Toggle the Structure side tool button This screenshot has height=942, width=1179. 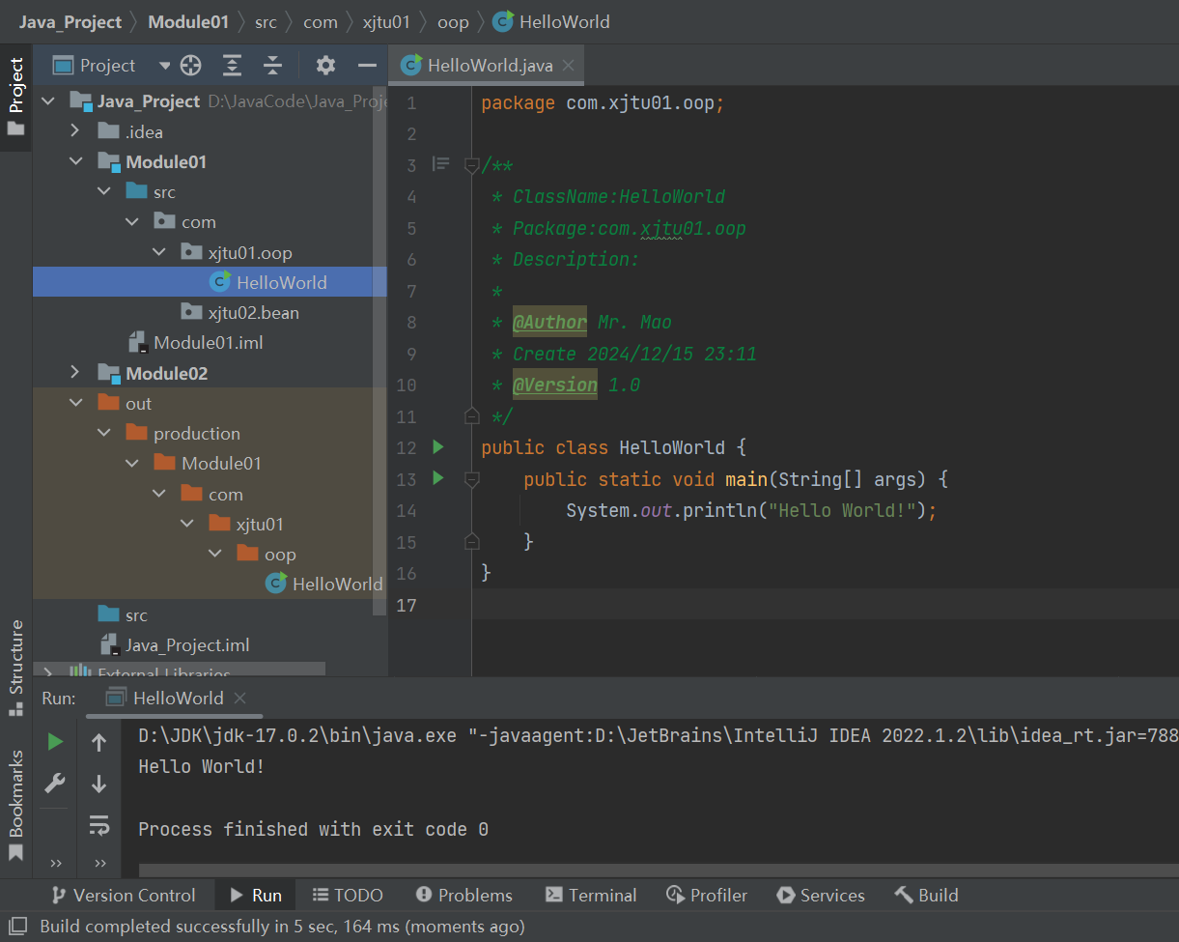click(x=15, y=668)
